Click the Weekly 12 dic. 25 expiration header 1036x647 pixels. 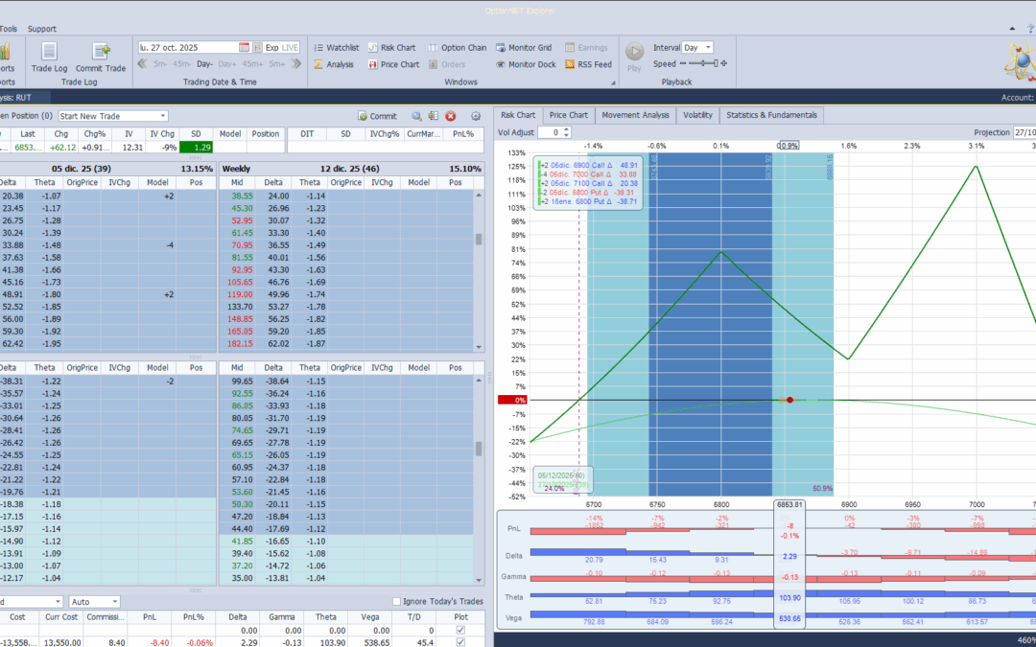(x=351, y=169)
